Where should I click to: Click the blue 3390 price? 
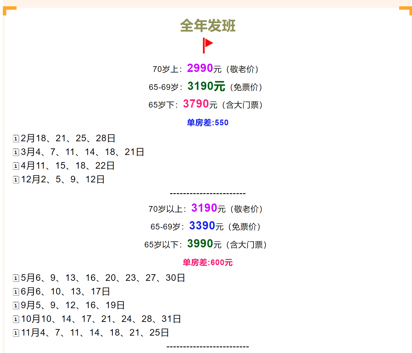coord(202,226)
